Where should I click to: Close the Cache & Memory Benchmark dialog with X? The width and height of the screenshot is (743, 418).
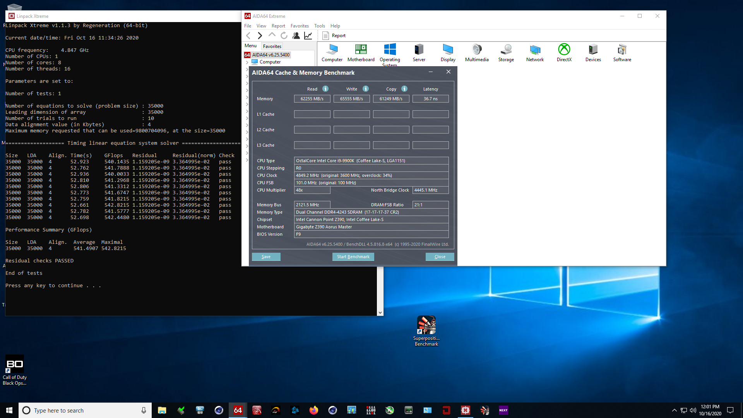tap(449, 72)
